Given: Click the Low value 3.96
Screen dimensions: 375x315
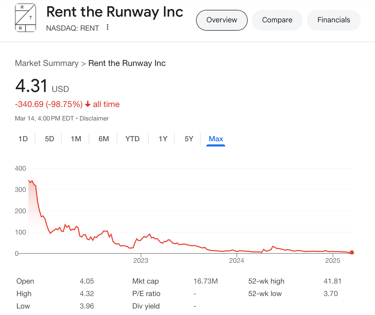Looking at the screenshot, I should (x=87, y=306).
